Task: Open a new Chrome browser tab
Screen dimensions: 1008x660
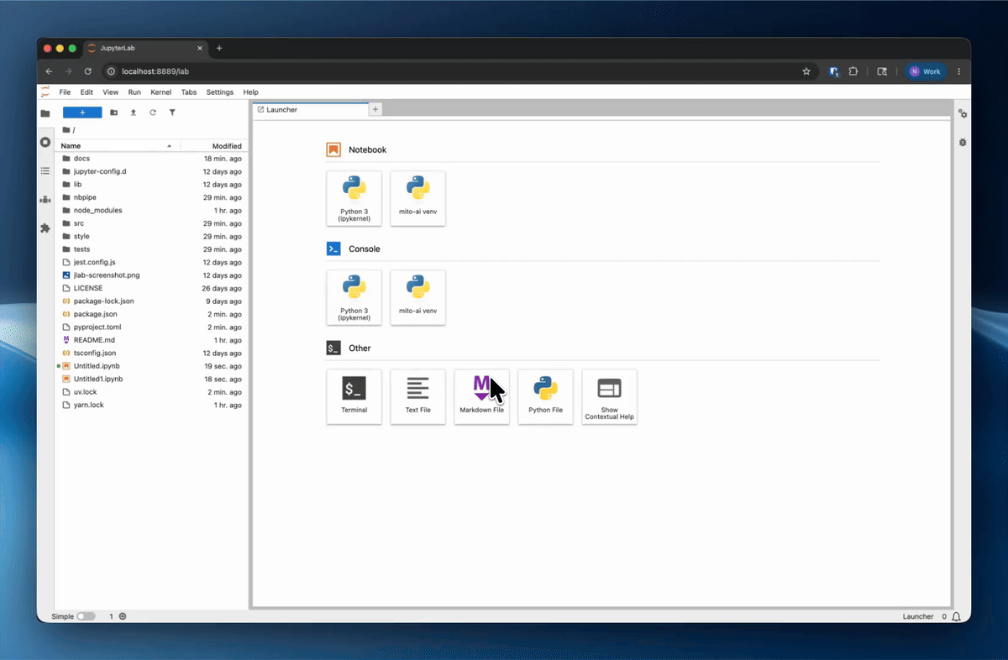Action: (219, 49)
